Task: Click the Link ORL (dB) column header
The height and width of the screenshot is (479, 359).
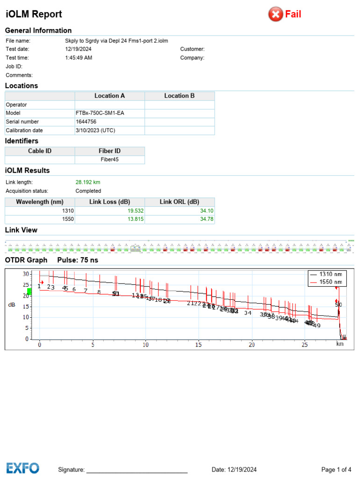Action: click(x=179, y=202)
